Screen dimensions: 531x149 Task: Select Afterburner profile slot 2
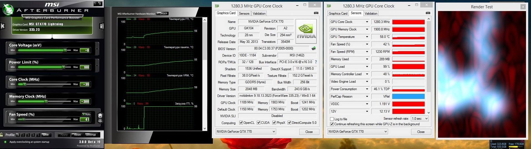click(23, 135)
